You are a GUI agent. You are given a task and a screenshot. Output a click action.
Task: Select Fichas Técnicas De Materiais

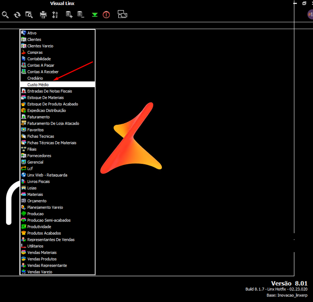[57, 143]
